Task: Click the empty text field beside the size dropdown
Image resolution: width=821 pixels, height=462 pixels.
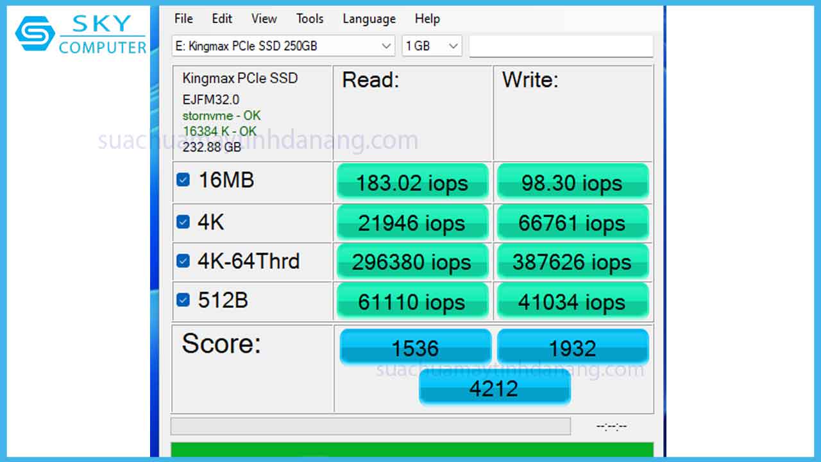Action: 561,46
